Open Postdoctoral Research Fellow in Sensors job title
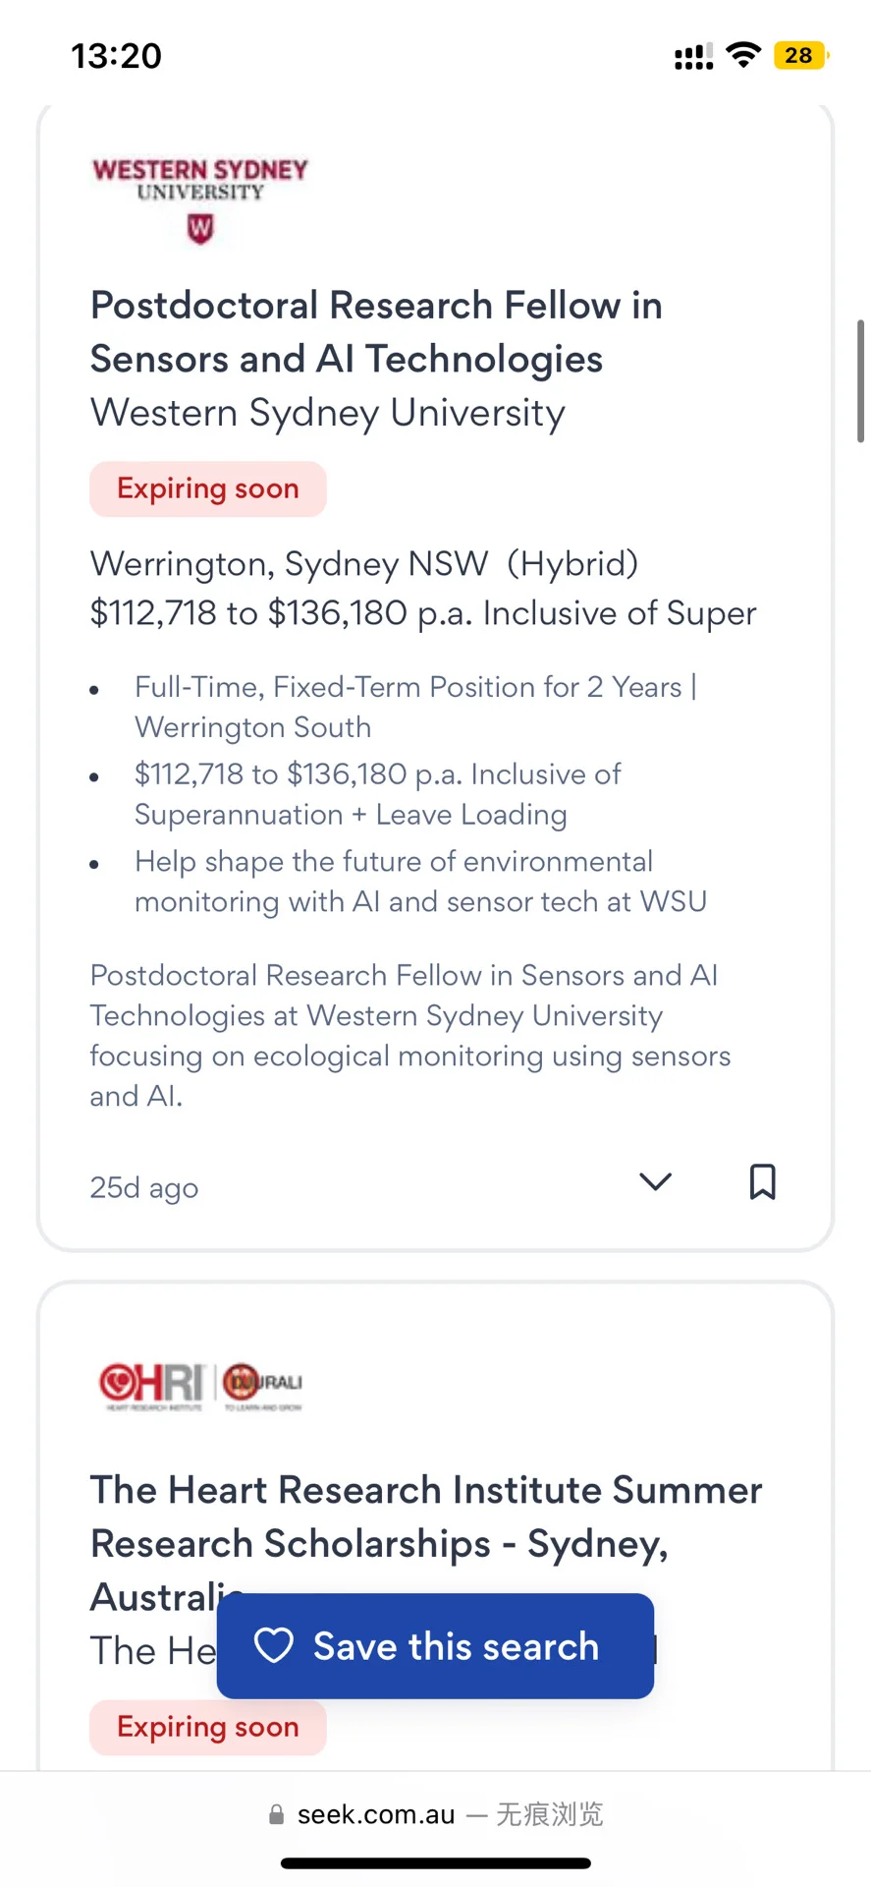The width and height of the screenshot is (871, 1887). tap(376, 332)
